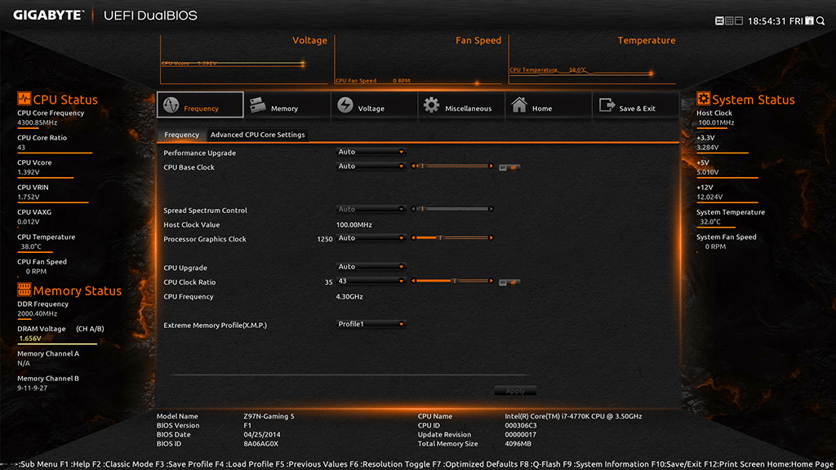The image size is (836, 470).
Task: Switch to the Voltage main tab
Action: coord(374,105)
